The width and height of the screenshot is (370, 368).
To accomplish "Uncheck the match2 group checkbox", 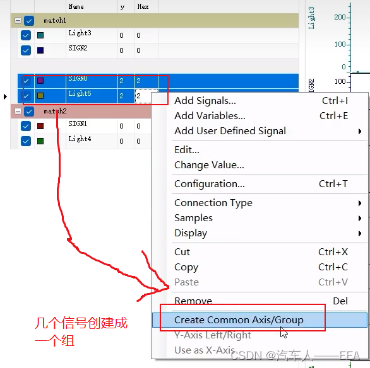I will 29,112.
